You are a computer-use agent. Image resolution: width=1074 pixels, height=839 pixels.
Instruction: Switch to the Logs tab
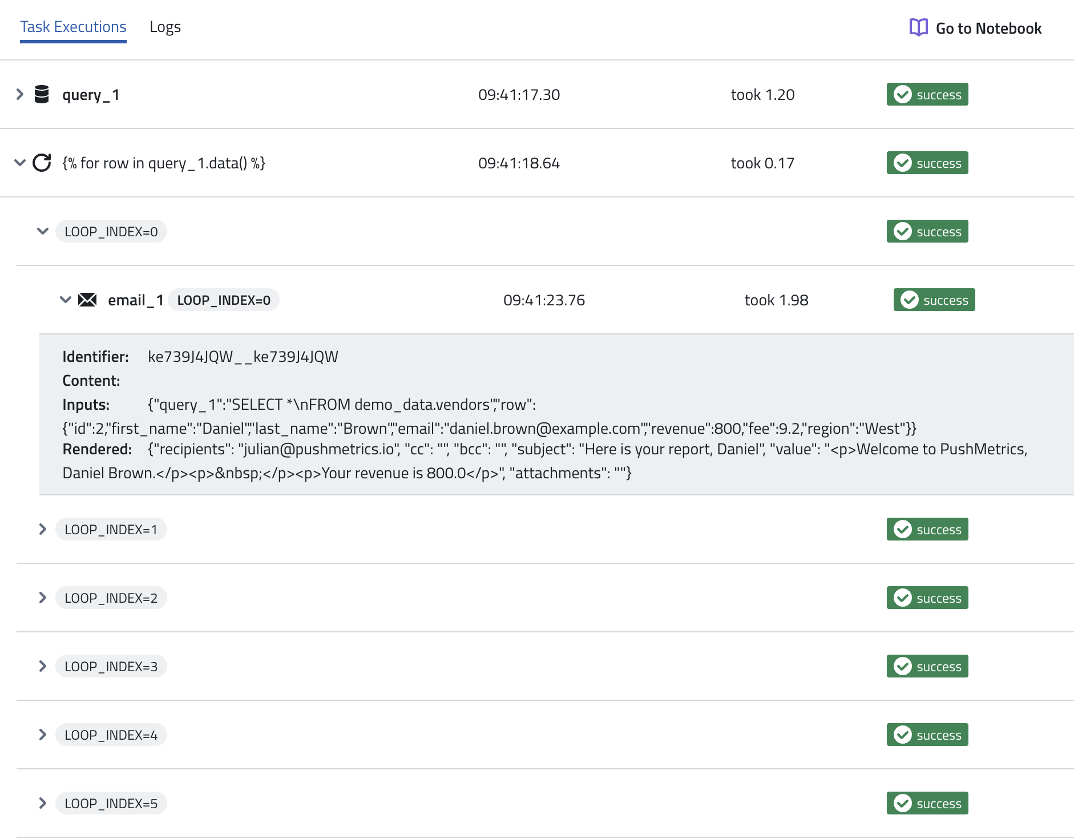pyautogui.click(x=165, y=26)
